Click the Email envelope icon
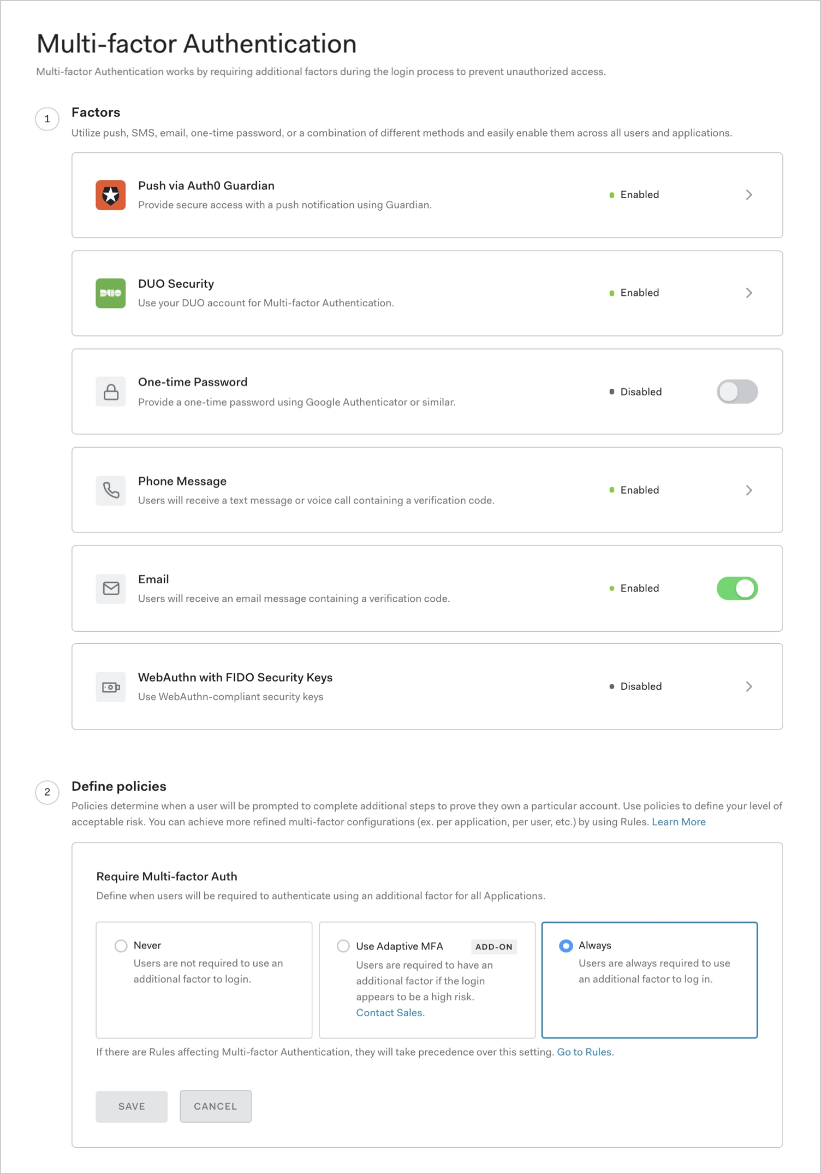This screenshot has width=821, height=1174. point(111,588)
